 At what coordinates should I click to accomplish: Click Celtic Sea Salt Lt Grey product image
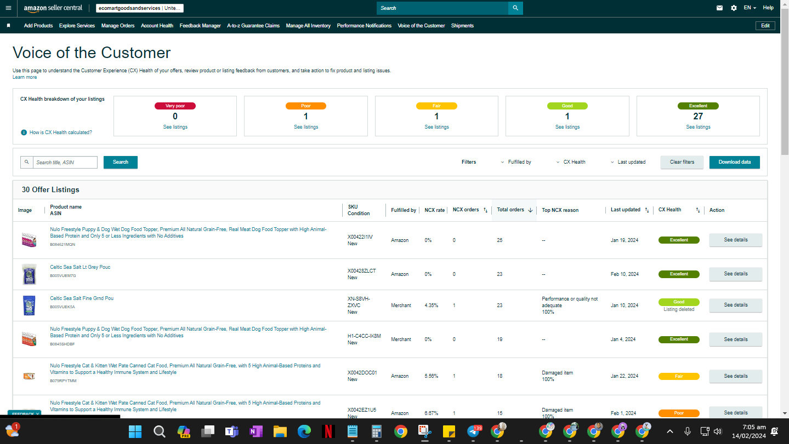tap(29, 274)
